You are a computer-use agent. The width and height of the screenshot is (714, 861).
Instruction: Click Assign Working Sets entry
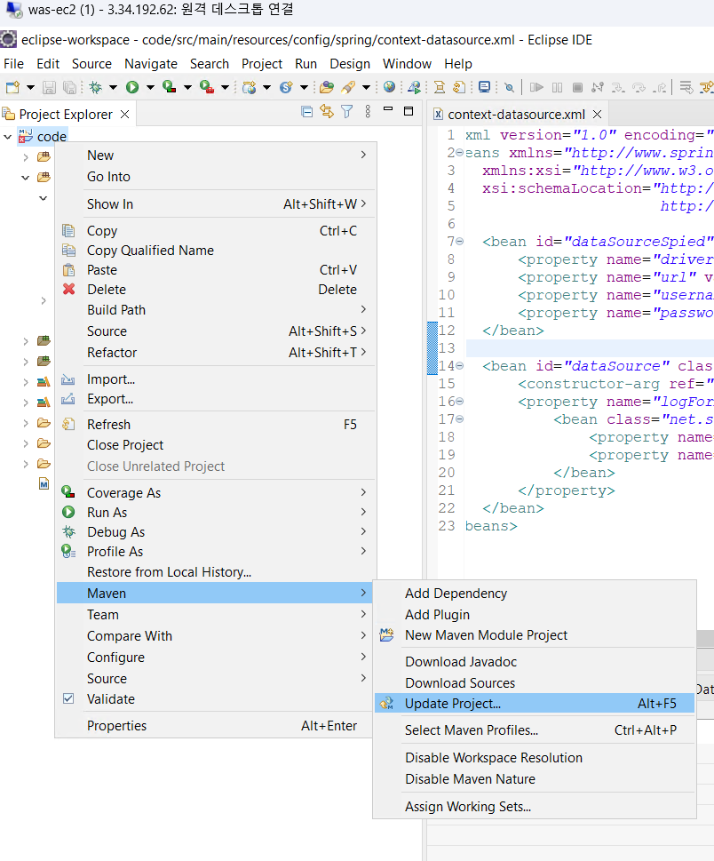535,807
